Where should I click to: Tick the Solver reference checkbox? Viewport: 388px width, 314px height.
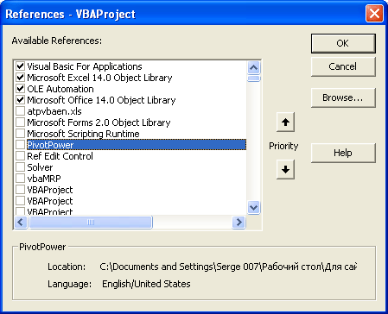click(20, 167)
